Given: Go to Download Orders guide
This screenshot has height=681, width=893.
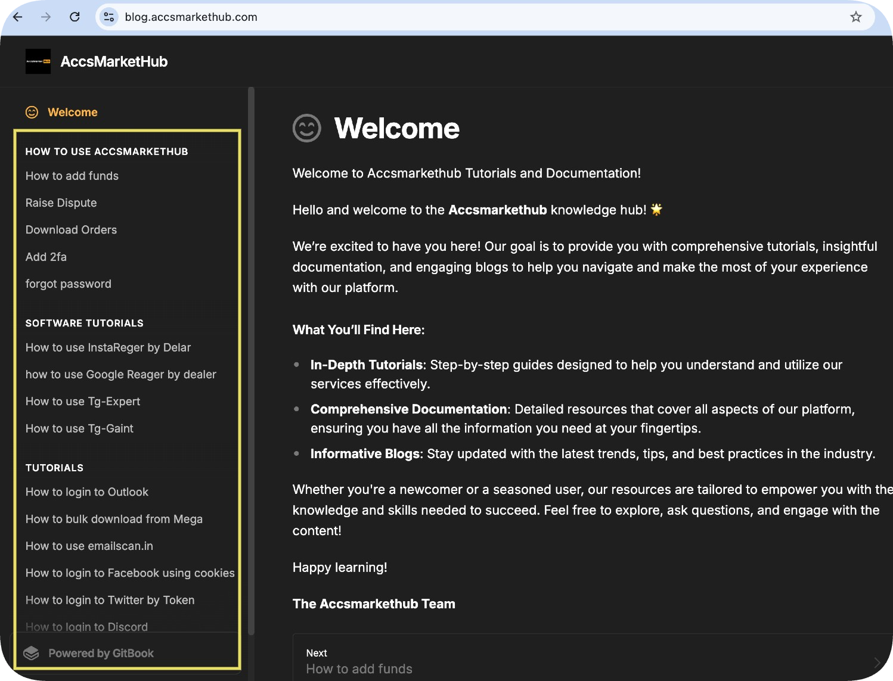Looking at the screenshot, I should [x=71, y=229].
